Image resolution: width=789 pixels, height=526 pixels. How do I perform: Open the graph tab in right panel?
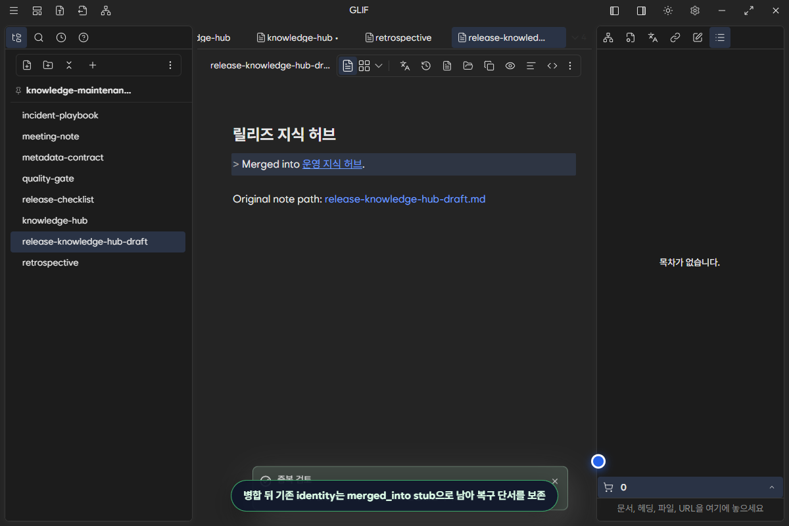(608, 37)
